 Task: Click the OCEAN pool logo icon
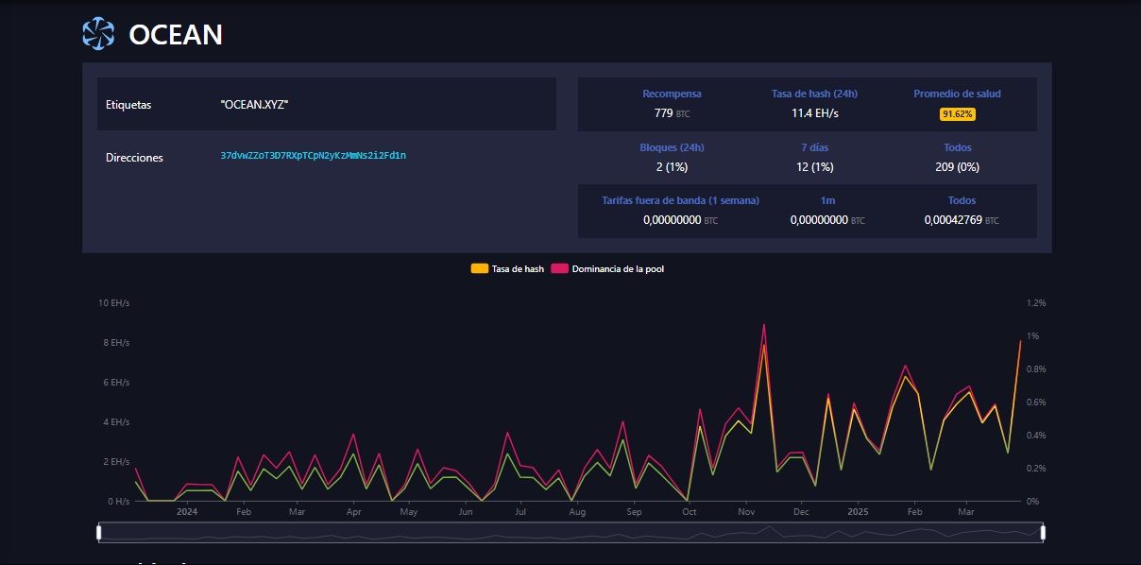pos(98,34)
